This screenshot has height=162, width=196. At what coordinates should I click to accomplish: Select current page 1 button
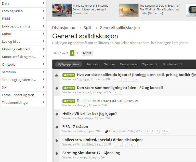click(x=72, y=53)
